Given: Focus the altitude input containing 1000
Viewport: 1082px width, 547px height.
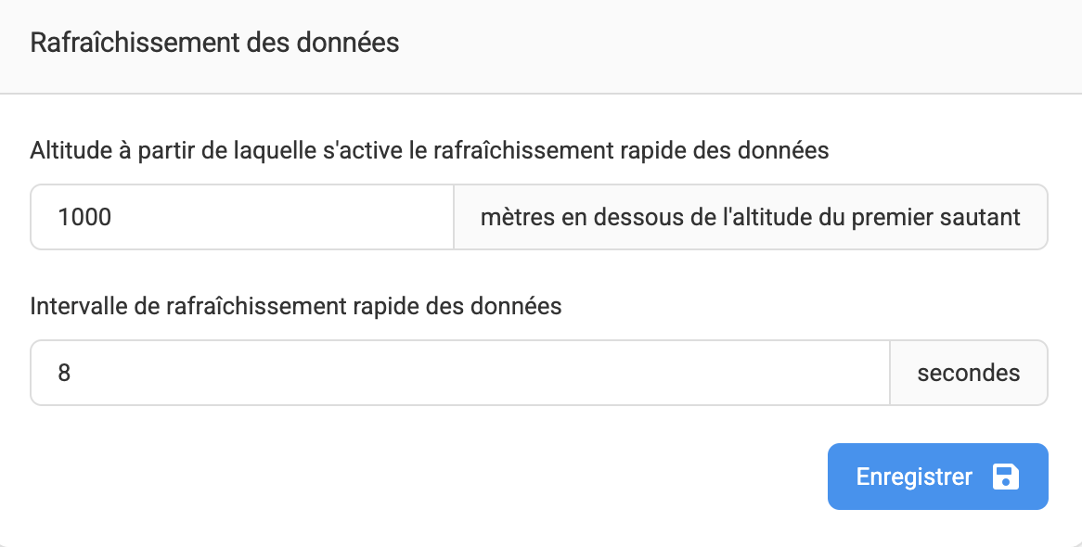Looking at the screenshot, I should tap(241, 218).
